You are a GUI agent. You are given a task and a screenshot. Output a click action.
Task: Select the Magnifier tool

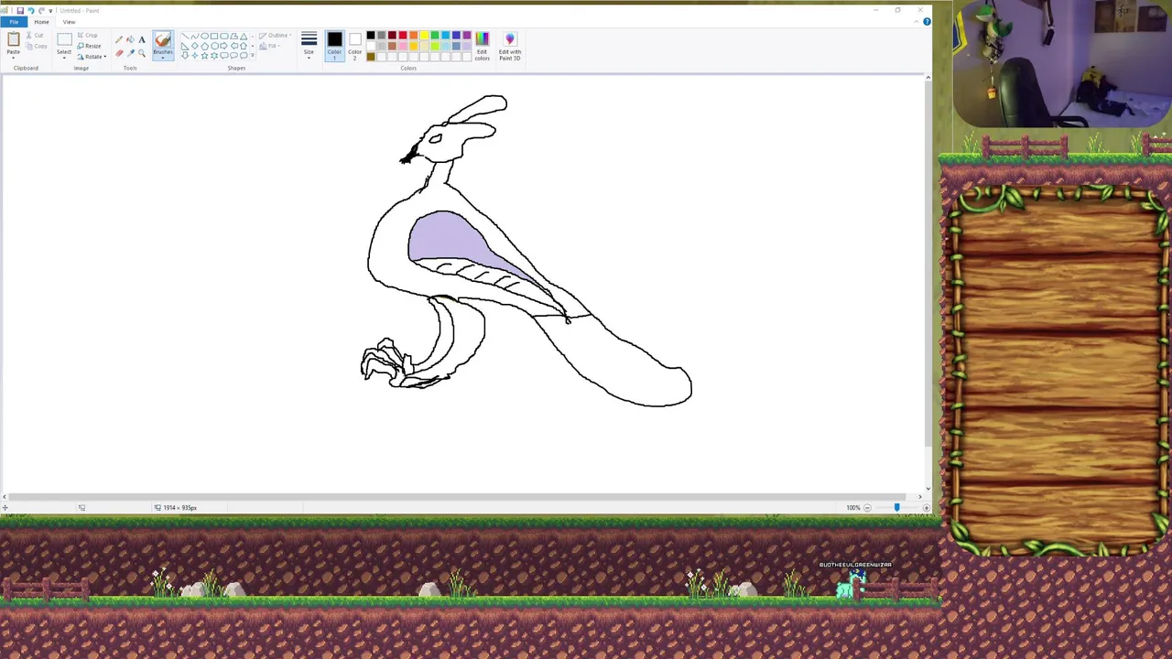pos(142,53)
